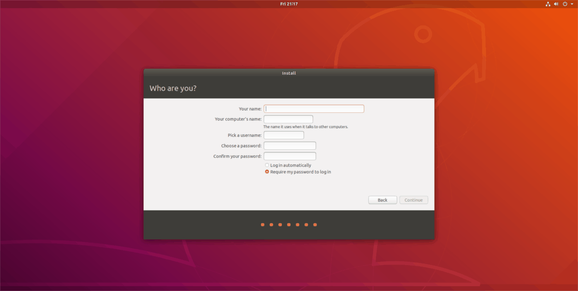
Task: Select the "Log in automatically" option
Action: [x=267, y=165]
